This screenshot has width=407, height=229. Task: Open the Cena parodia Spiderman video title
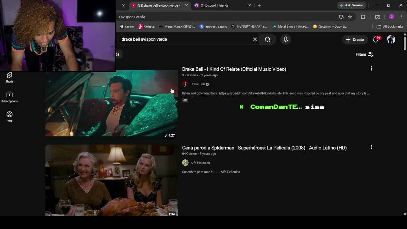264,148
